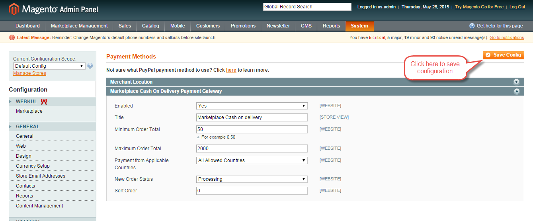Click the Webkul logo icon in sidebar

[x=44, y=102]
